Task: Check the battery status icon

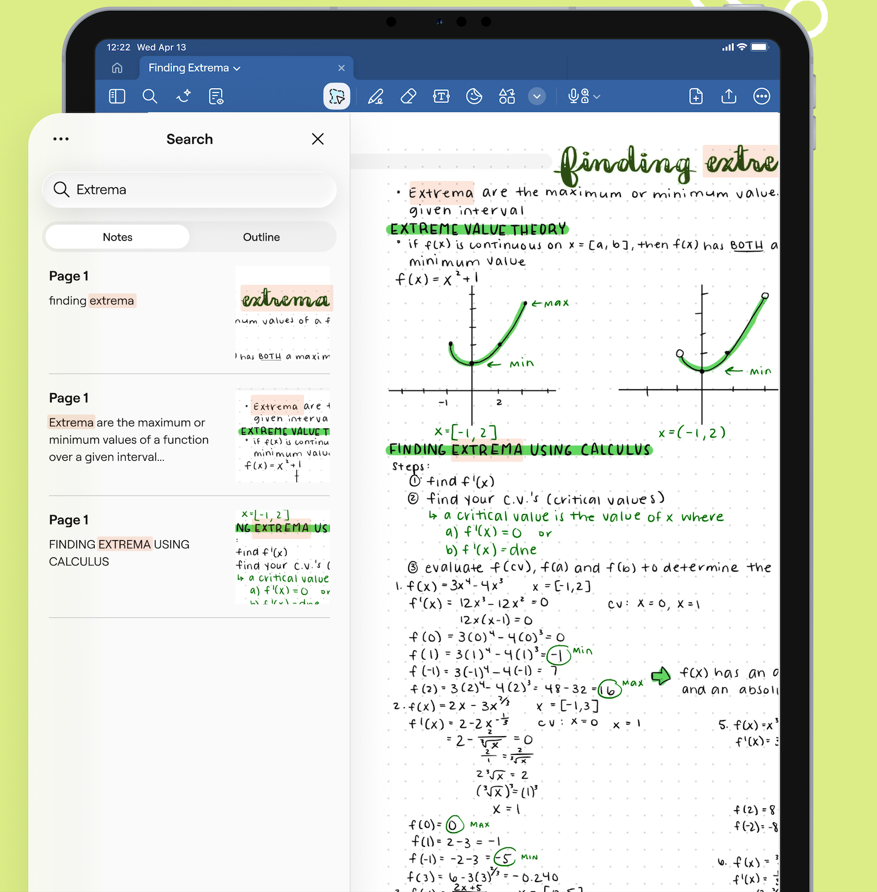Action: click(x=760, y=47)
